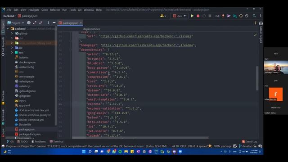Open the Navigate menu
This screenshot has height=162, width=288.
(34, 10)
